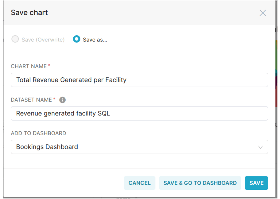Click the 'Bookings Dashboard' selected value
The width and height of the screenshot is (280, 199).
[x=47, y=147]
